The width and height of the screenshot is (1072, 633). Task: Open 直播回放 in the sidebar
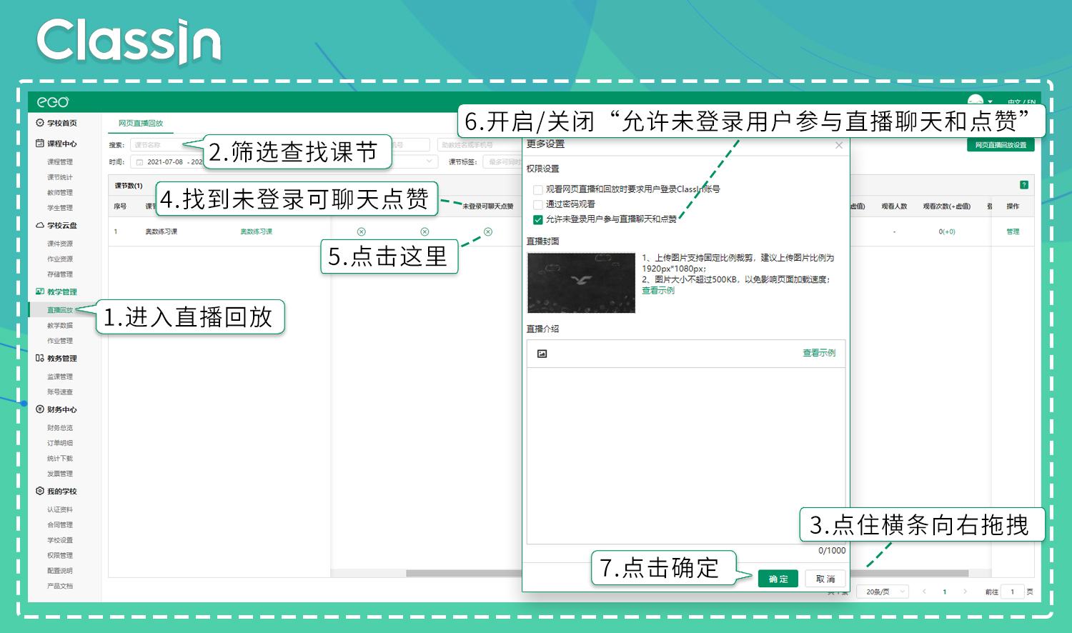pos(60,310)
